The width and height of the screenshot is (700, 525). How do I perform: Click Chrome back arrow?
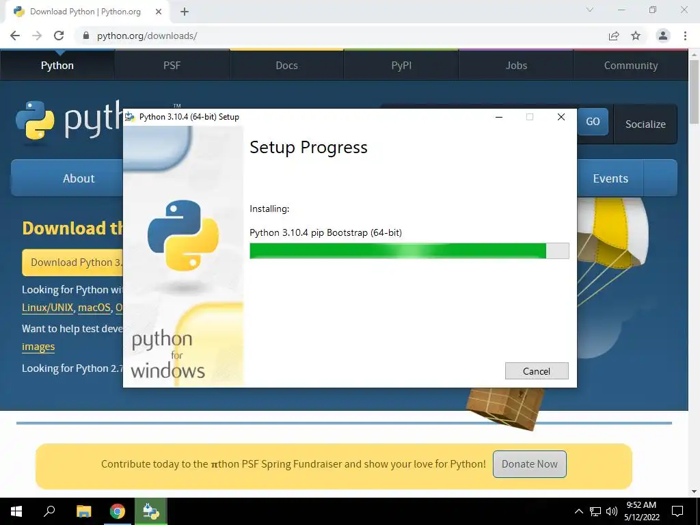pos(15,36)
